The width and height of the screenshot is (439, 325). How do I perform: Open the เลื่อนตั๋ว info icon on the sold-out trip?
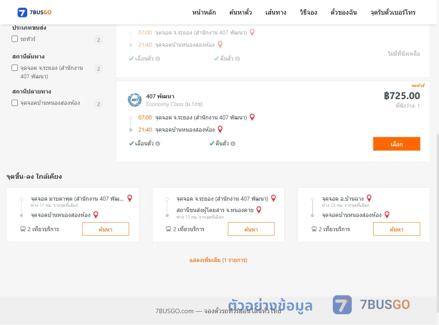[158, 59]
